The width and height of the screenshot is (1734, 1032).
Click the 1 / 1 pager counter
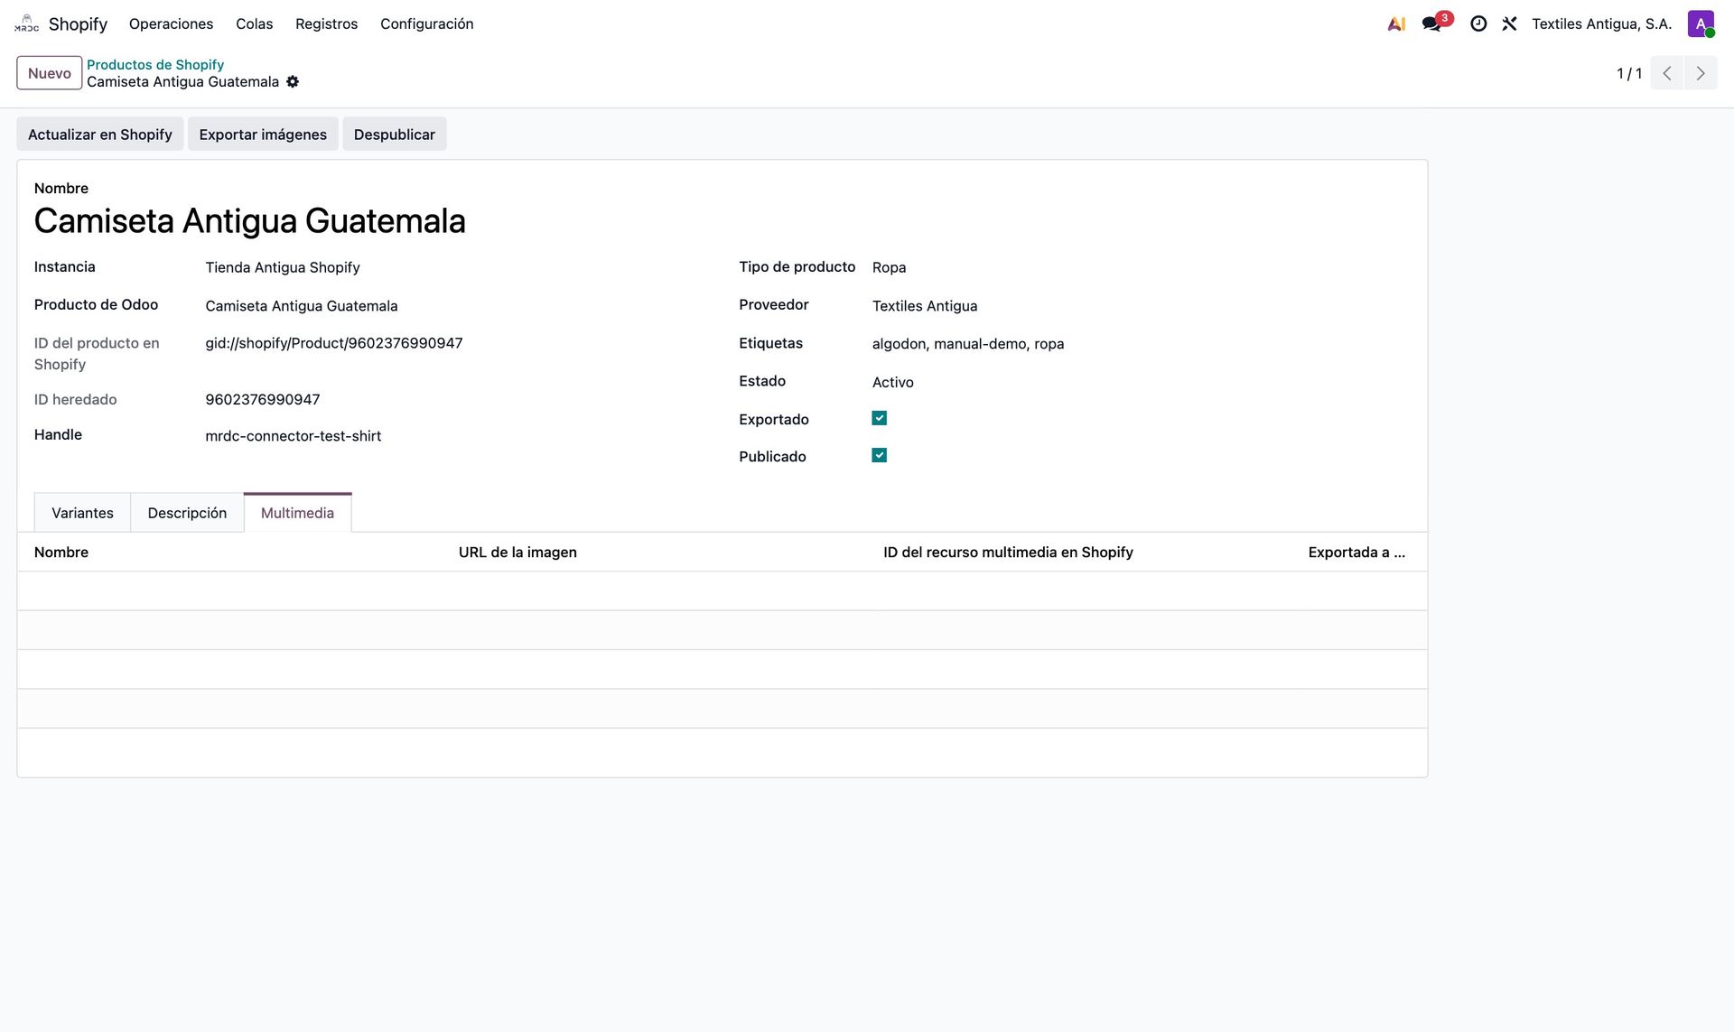[x=1629, y=73]
